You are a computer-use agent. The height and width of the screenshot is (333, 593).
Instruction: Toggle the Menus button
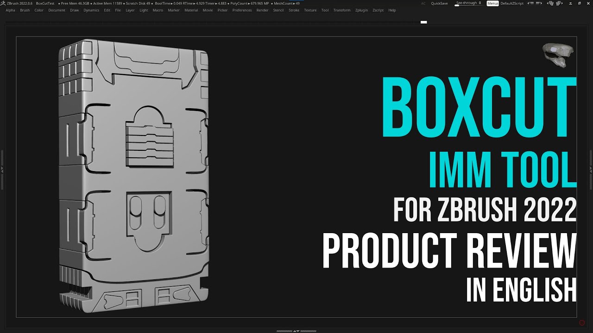coord(493,3)
